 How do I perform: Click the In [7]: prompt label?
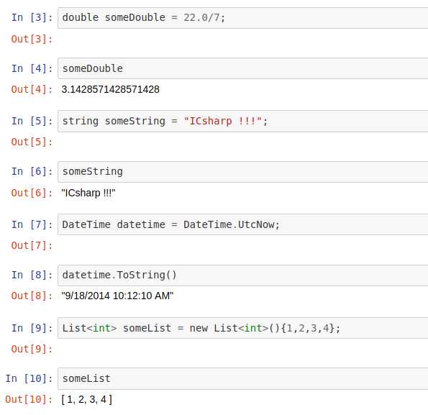point(32,224)
